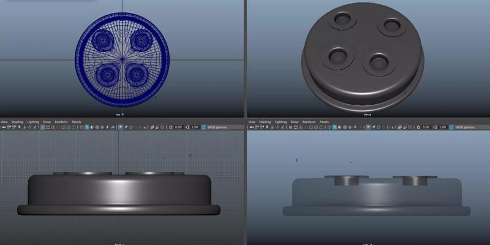This screenshot has height=245, width=490.
Task: Click the 'persp' viewport label
Action: 367,115
